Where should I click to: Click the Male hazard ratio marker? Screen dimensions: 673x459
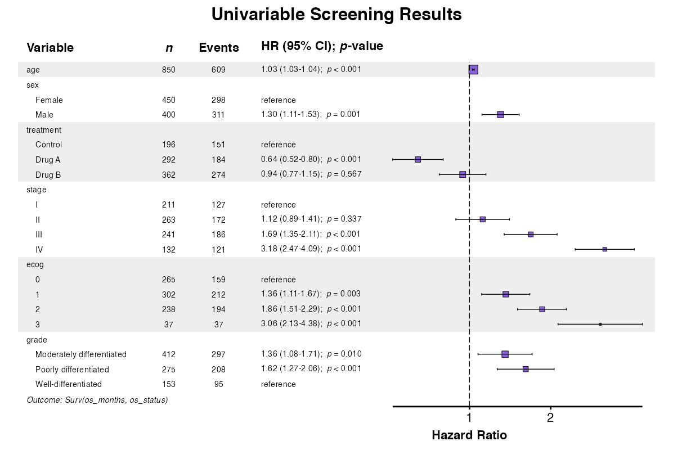(500, 115)
